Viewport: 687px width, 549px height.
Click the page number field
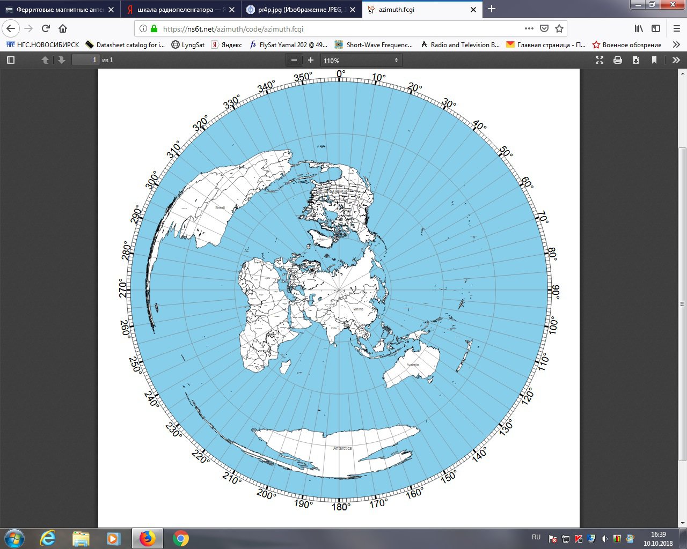(86, 60)
